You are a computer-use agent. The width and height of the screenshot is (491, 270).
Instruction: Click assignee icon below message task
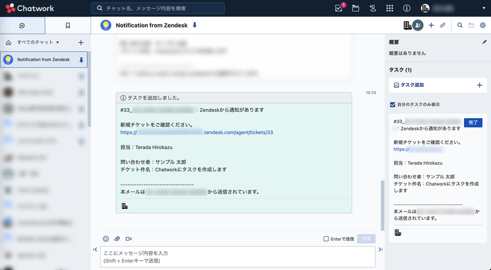coord(125,206)
